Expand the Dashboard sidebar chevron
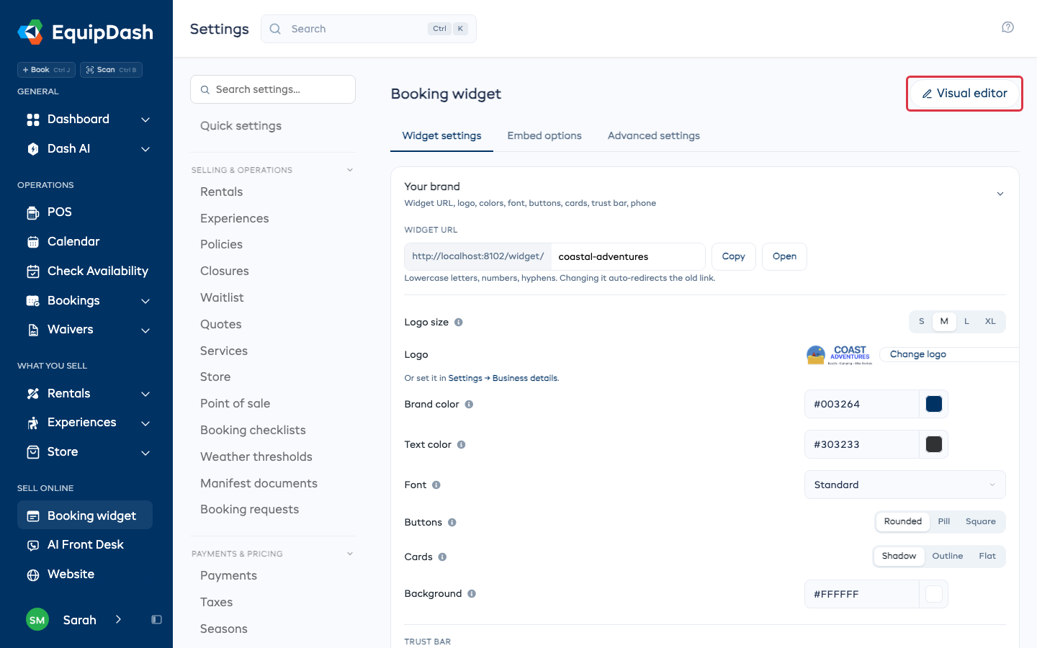Image resolution: width=1037 pixels, height=648 pixels. click(145, 120)
